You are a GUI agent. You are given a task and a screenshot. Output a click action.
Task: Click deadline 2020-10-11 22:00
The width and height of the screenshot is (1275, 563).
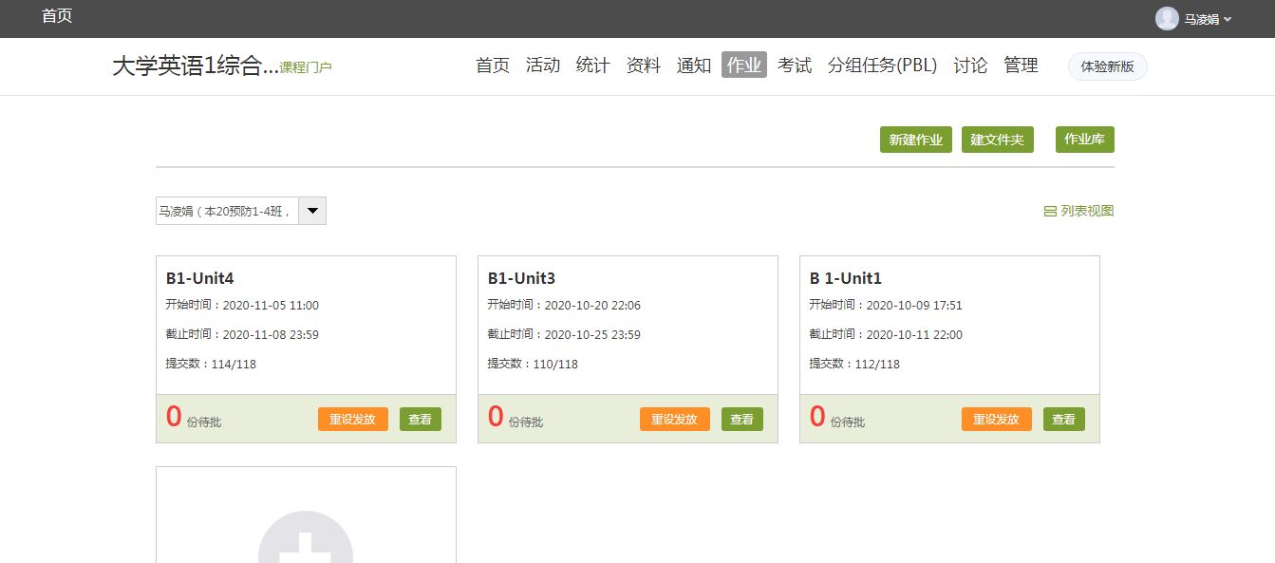[x=914, y=335]
